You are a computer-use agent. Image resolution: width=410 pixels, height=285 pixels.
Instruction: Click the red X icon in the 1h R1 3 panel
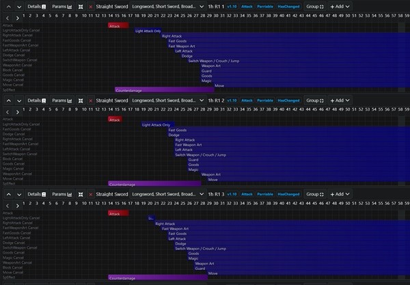point(90,194)
